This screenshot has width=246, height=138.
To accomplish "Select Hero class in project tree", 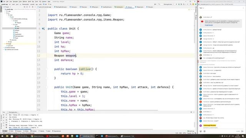I will (17, 26).
